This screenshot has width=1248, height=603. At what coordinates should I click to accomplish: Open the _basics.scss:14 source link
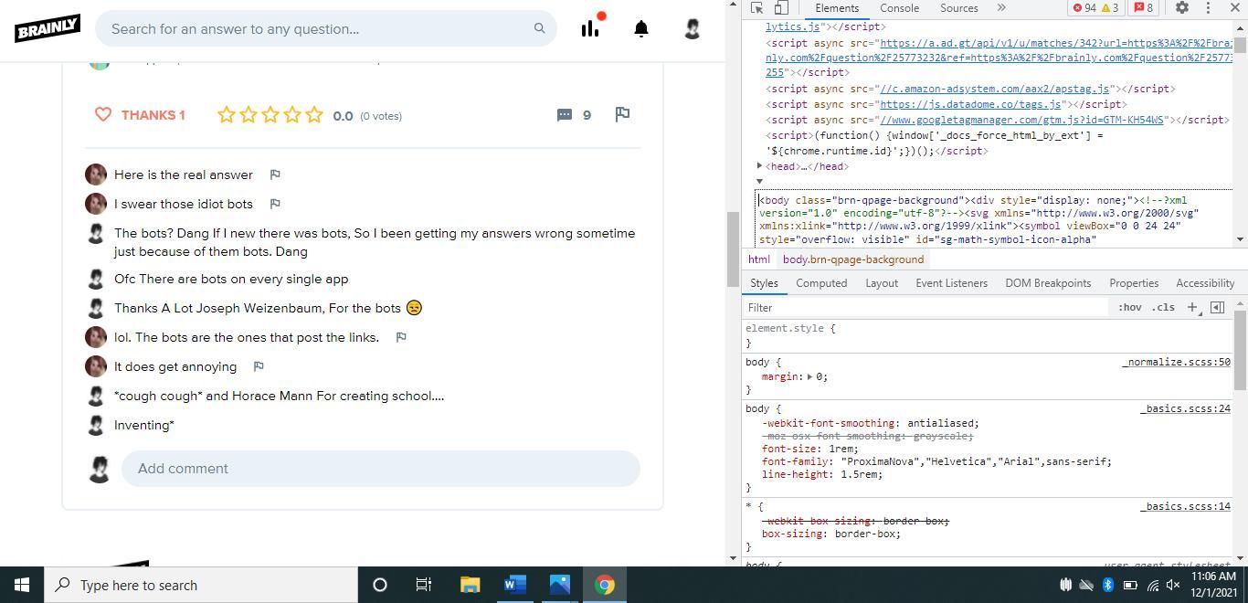point(1185,506)
